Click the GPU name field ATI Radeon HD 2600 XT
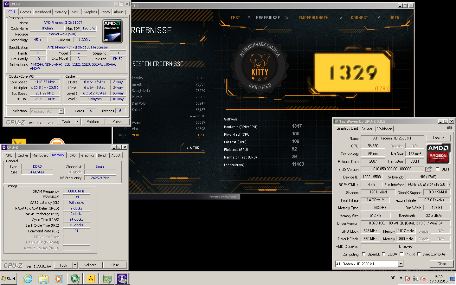 click(x=392, y=138)
